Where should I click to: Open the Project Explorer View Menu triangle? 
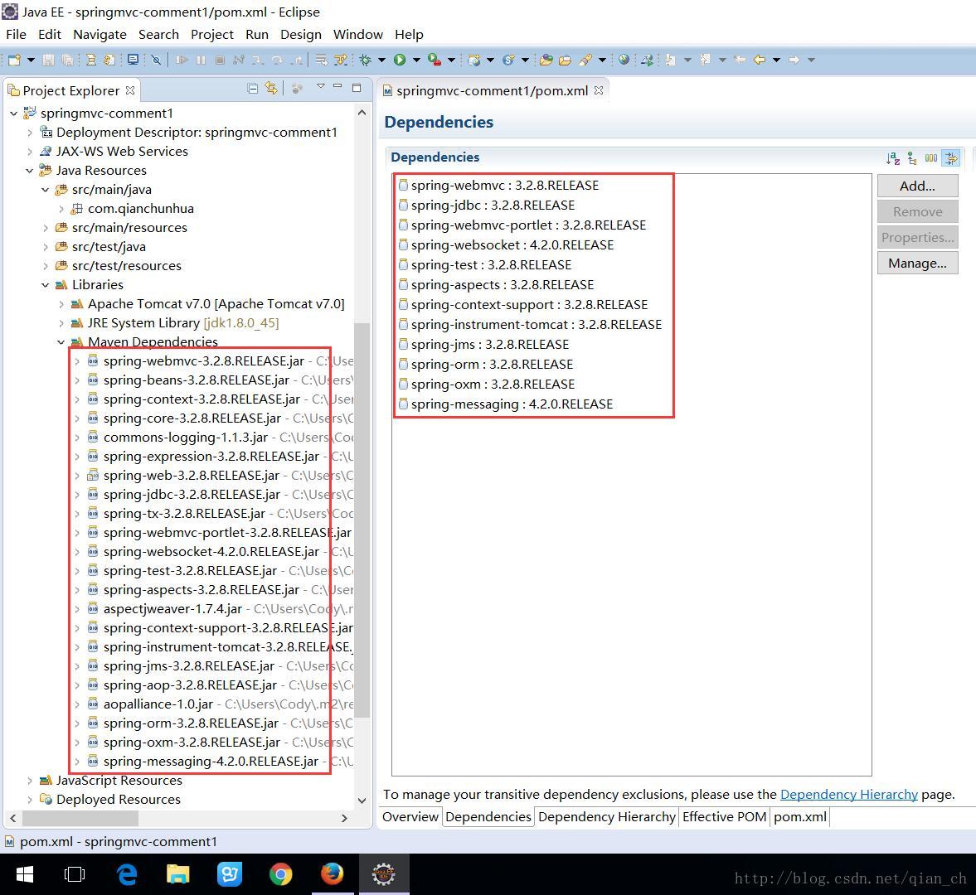tap(321, 86)
